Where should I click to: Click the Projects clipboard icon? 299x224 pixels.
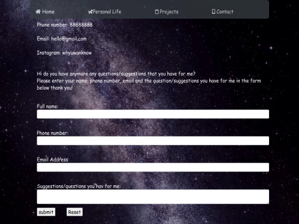(157, 12)
